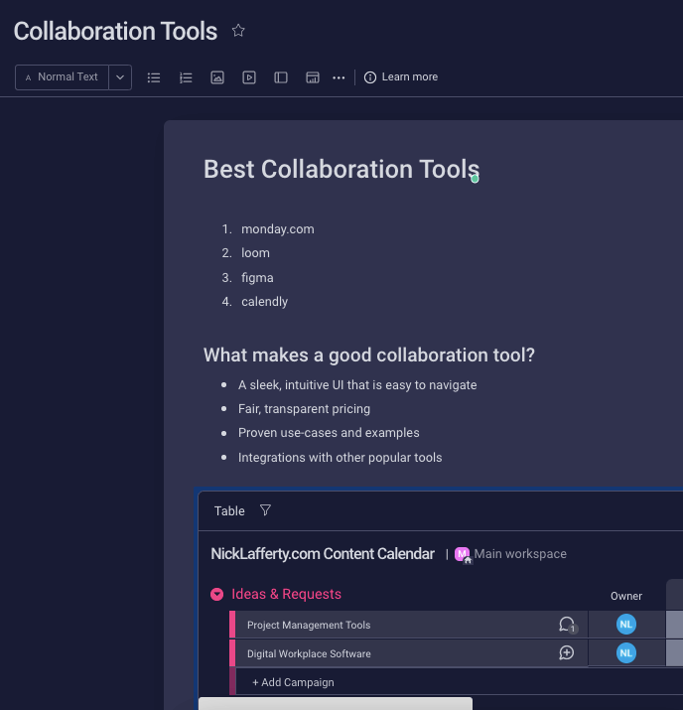Click the Learn more info link
The width and height of the screenshot is (683, 710).
click(x=401, y=77)
